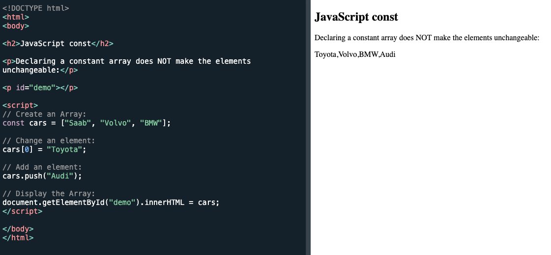The height and width of the screenshot is (255, 551).
Task: Click the preview sentence 'Declaring a constant array does NOT make the elements unchangeable:'
Action: [427, 38]
